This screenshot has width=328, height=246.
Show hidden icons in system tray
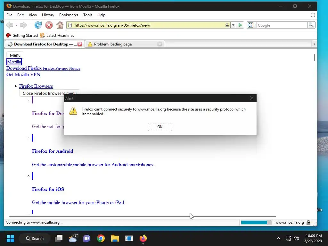click(x=278, y=238)
